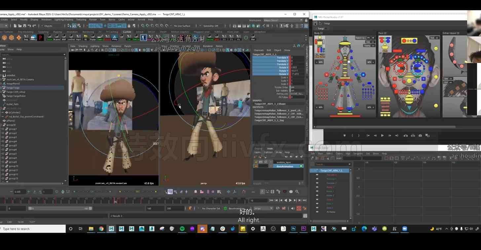Open Tangents menu in Graph Editor
481x250 pixels.
[358, 153]
